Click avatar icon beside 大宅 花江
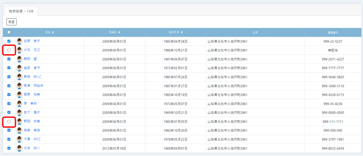The height and width of the screenshot is (156, 363). 19,50
